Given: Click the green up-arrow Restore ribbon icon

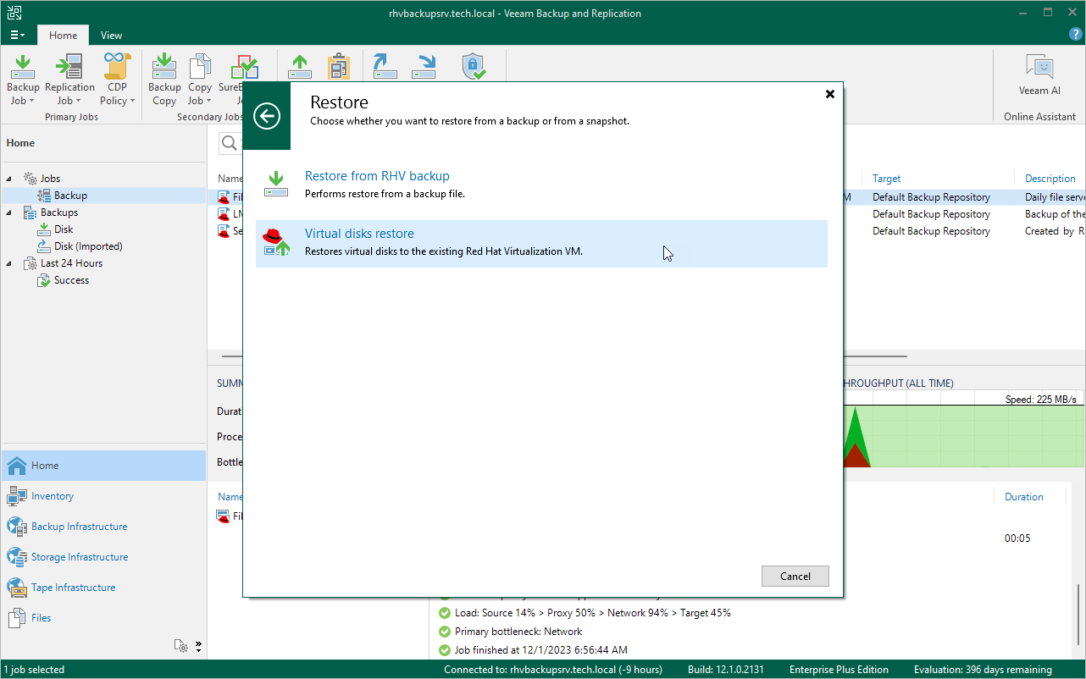Looking at the screenshot, I should 300,66.
